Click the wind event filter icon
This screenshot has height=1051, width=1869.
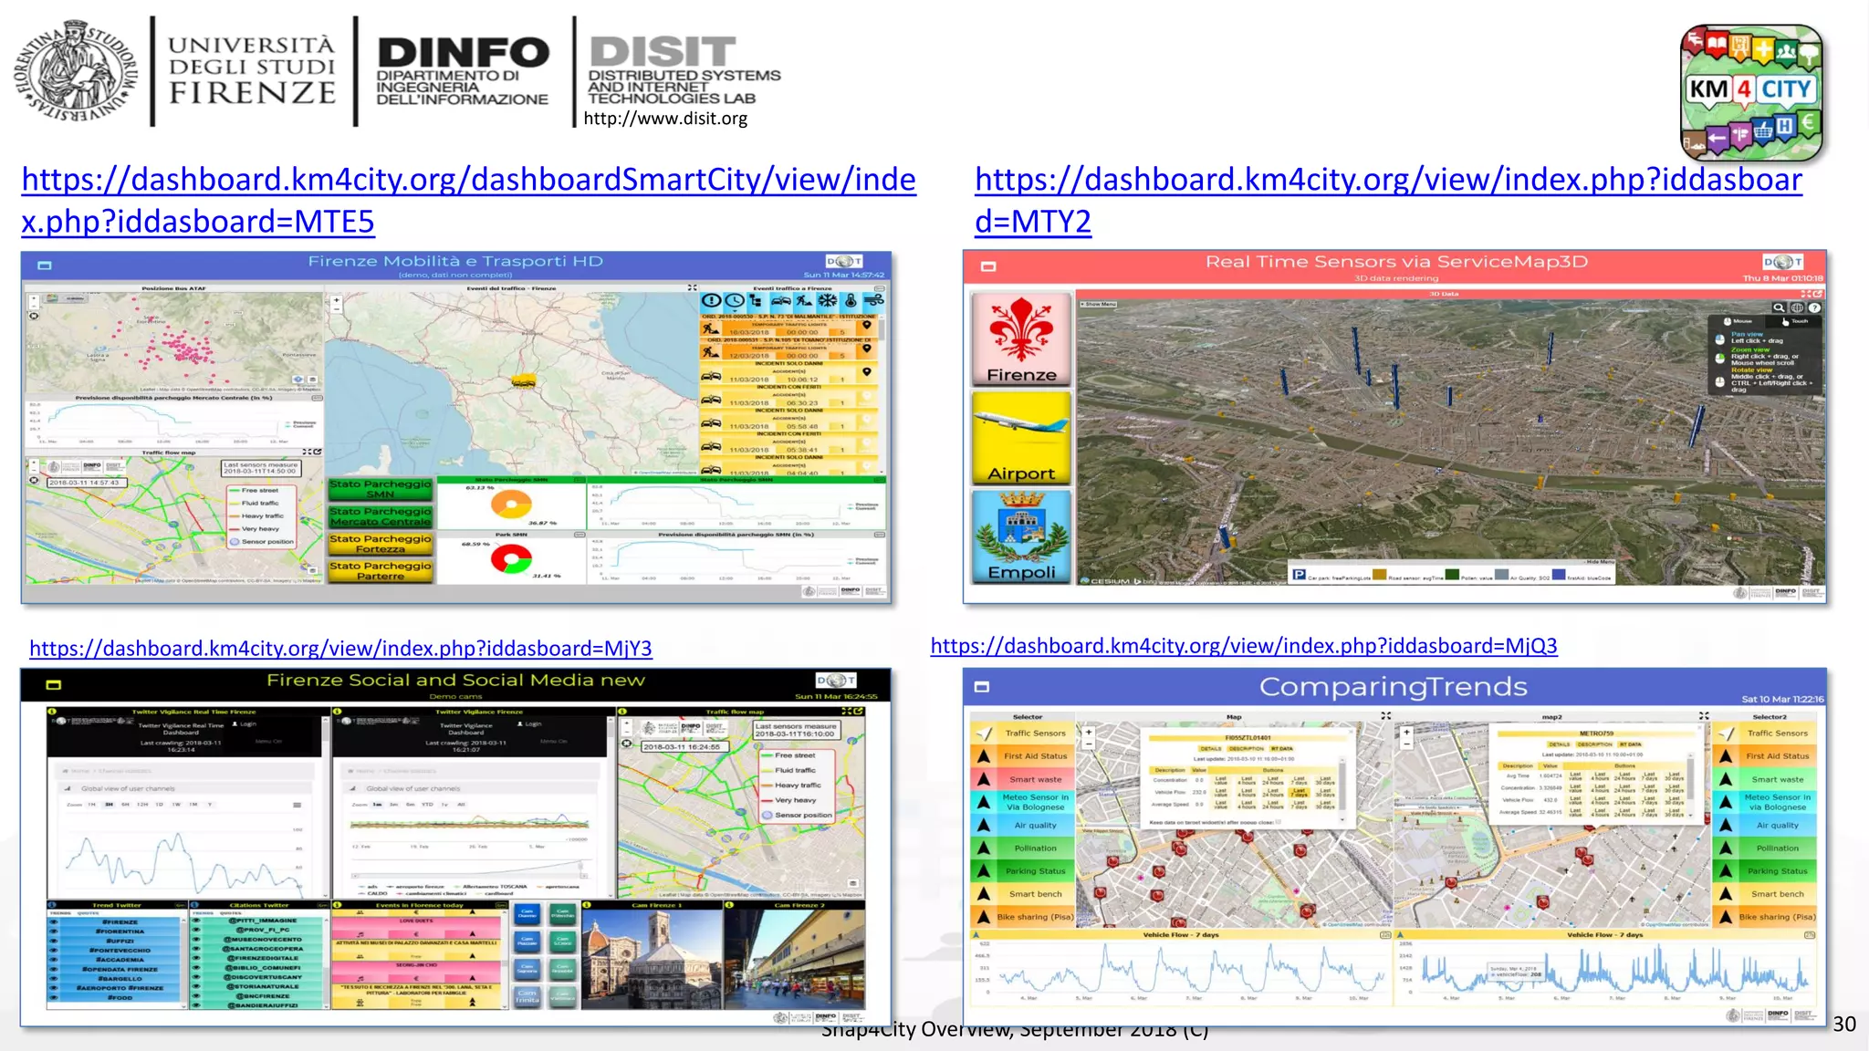pyautogui.click(x=873, y=300)
